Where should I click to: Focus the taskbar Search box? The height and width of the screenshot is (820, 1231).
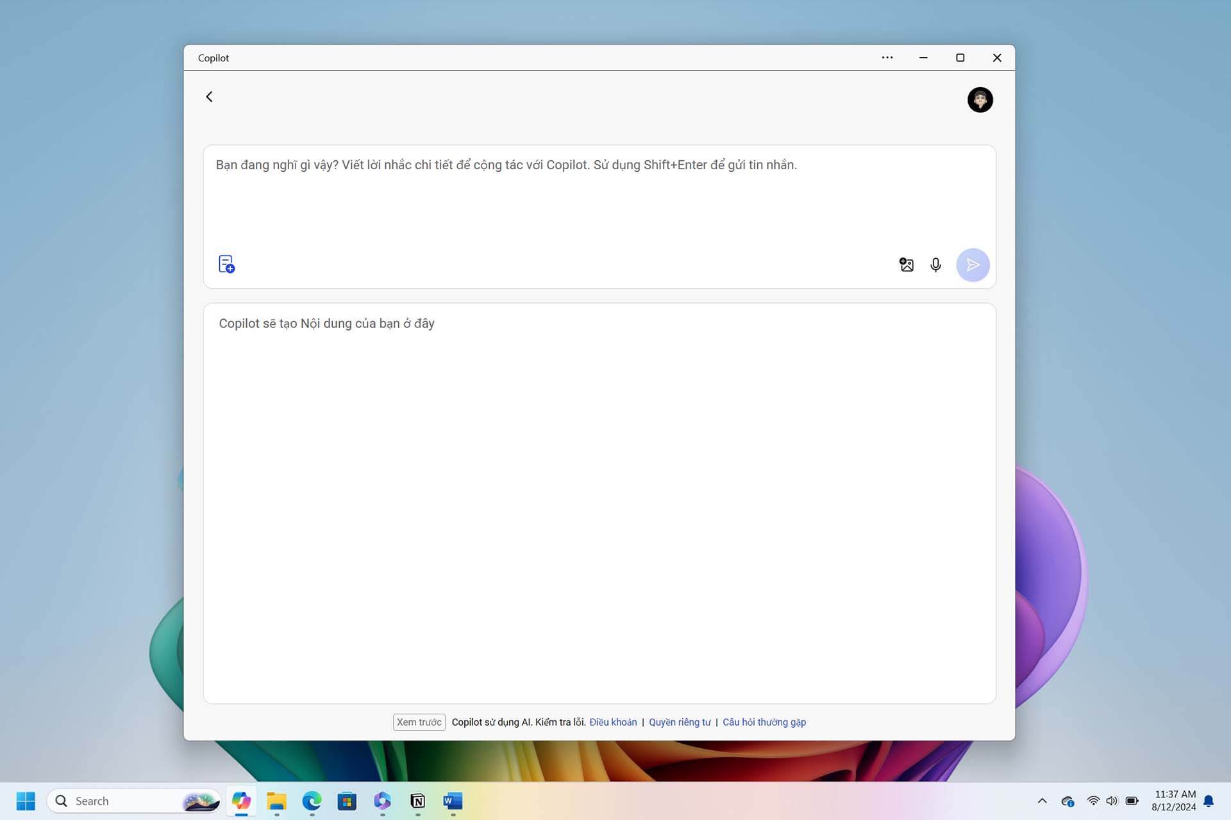coord(133,801)
